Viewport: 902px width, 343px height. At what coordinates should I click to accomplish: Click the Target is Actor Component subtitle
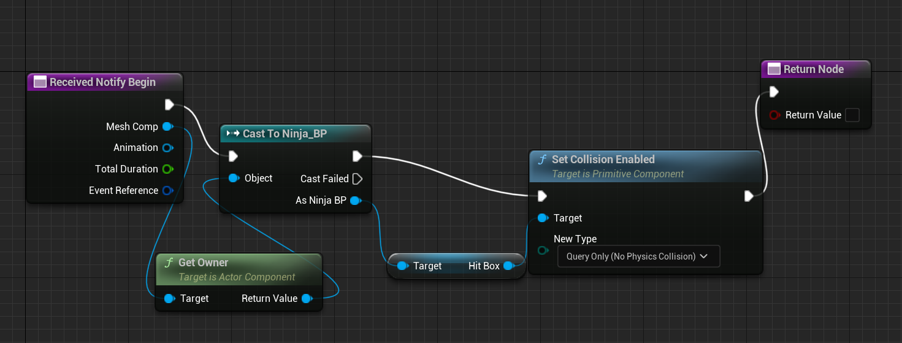click(x=237, y=277)
